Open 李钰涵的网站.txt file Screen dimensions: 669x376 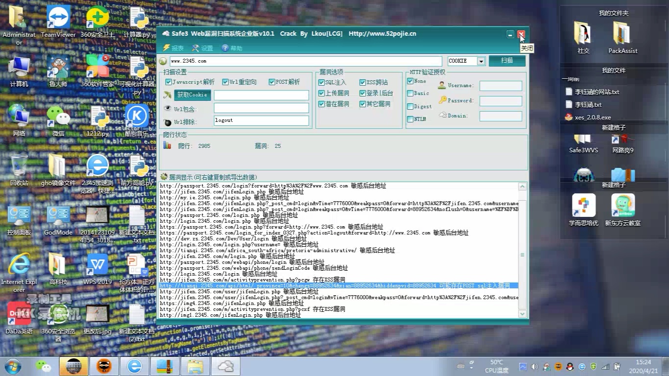point(592,92)
